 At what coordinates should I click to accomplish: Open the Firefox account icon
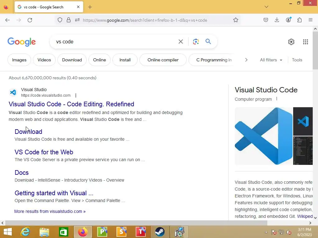pos(288,20)
